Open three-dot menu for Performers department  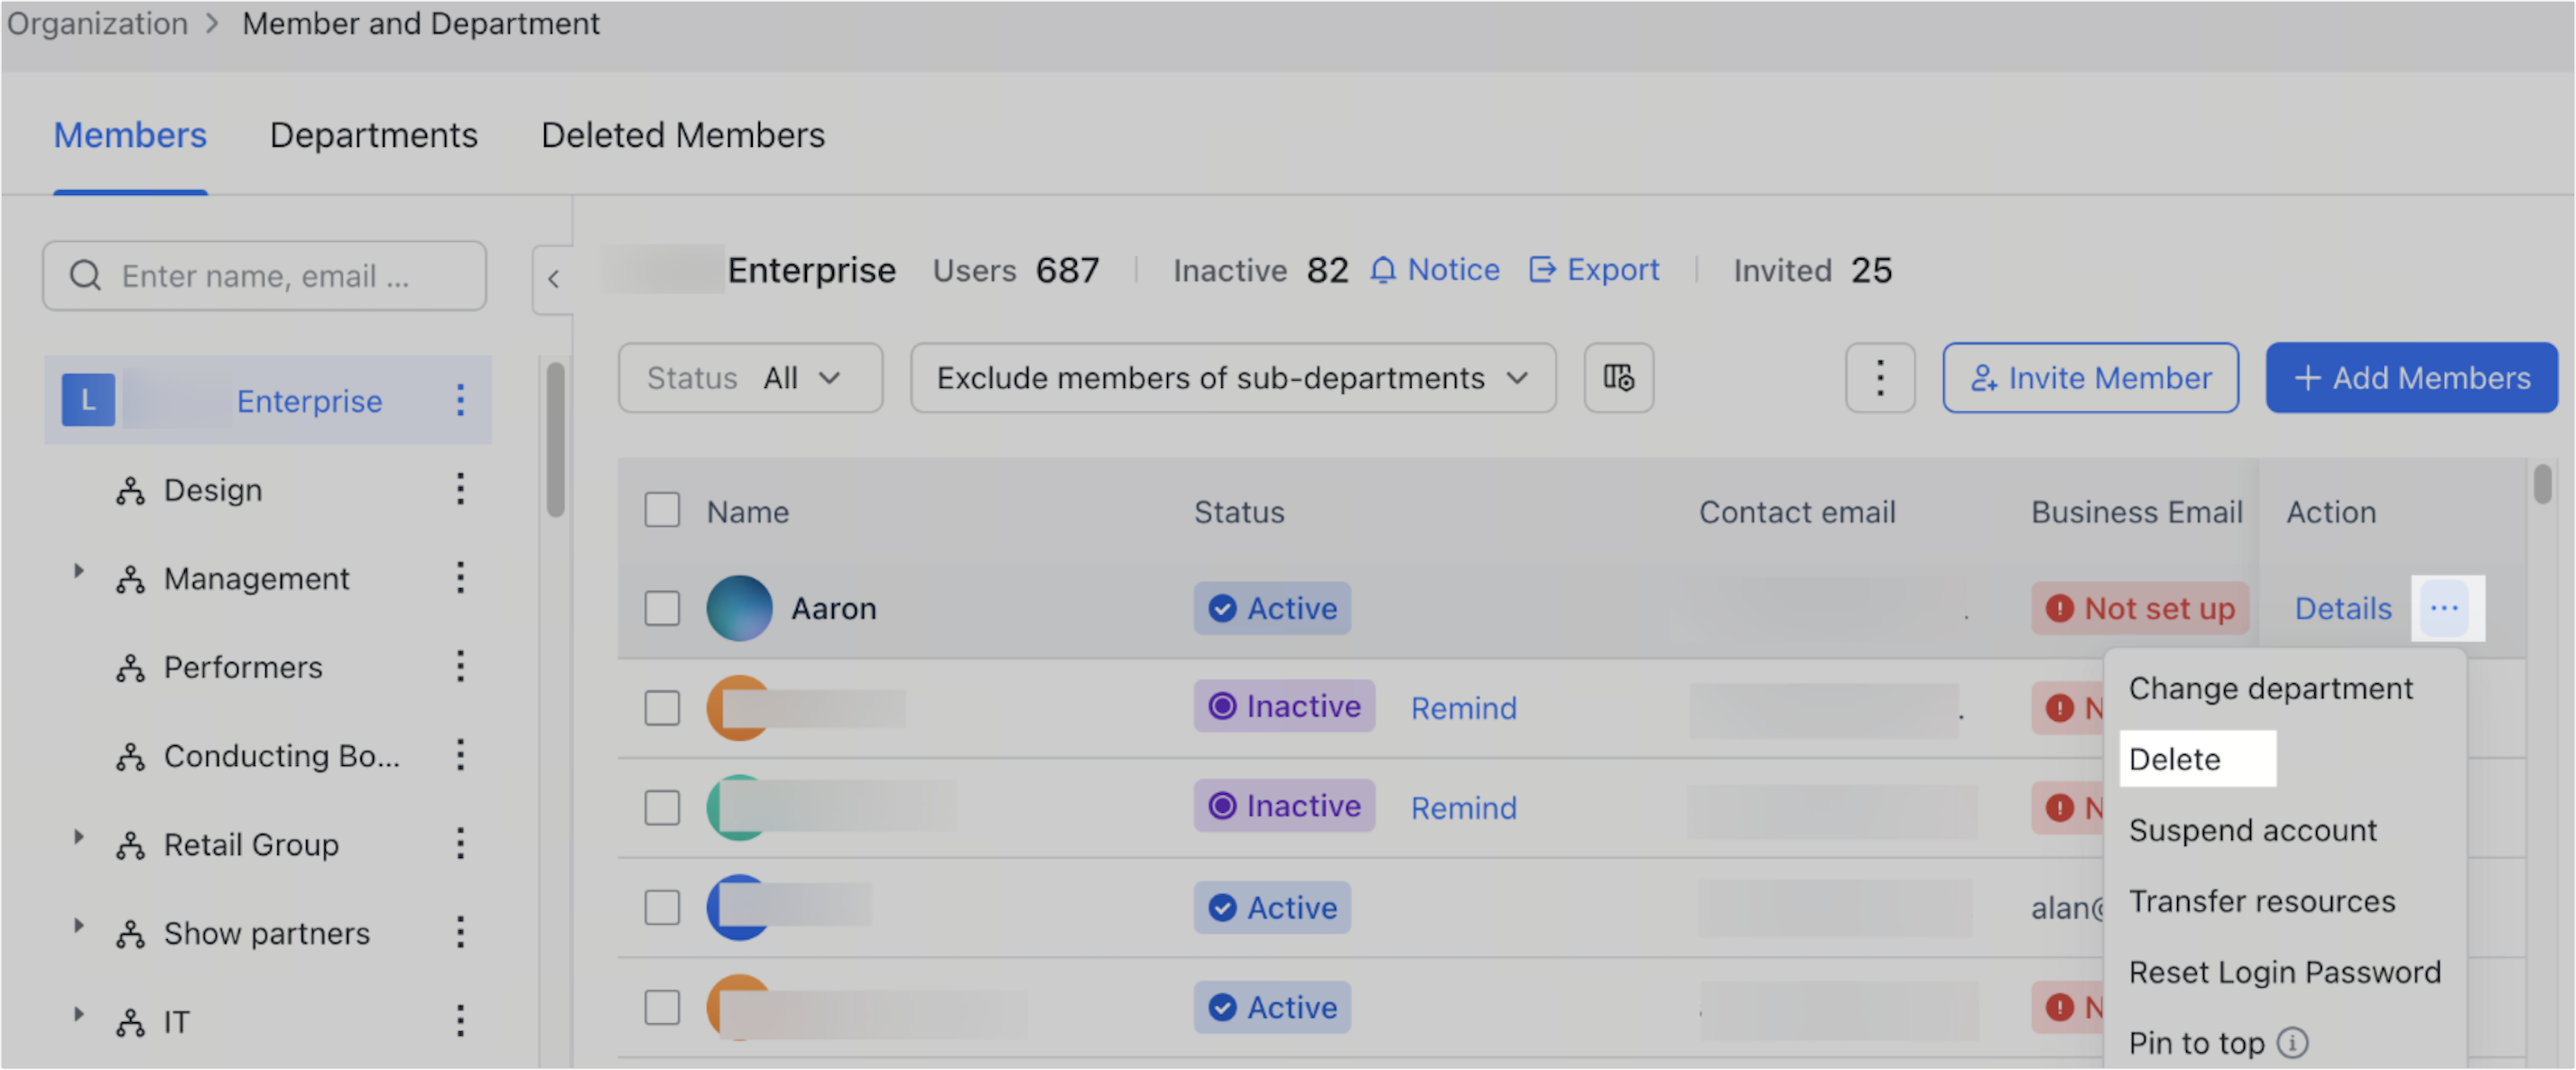pos(460,666)
